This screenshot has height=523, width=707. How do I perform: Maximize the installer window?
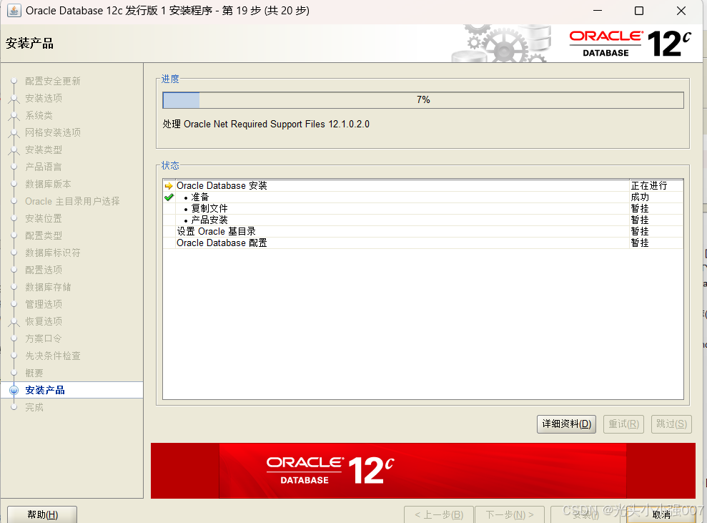[x=639, y=11]
